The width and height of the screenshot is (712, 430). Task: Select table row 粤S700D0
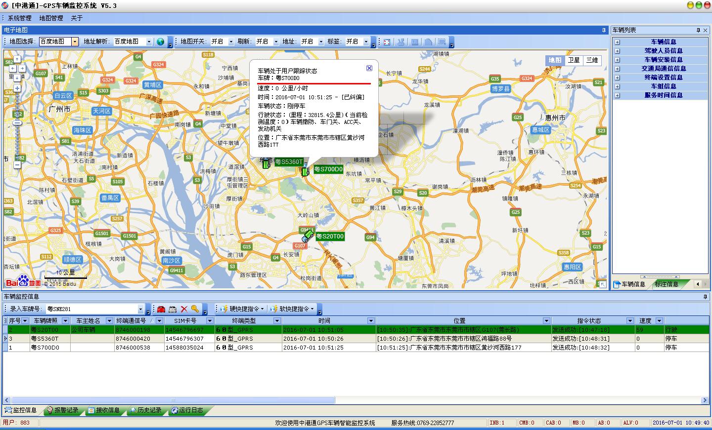coord(356,348)
